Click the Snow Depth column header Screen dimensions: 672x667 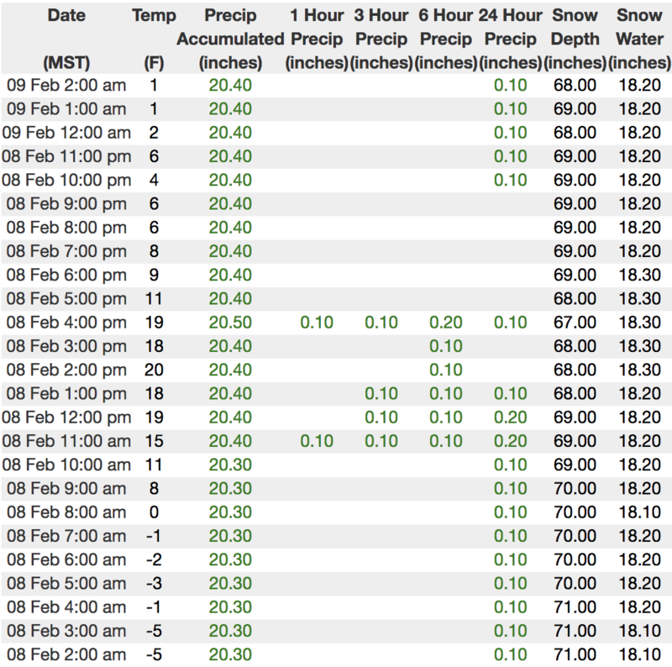click(x=575, y=39)
